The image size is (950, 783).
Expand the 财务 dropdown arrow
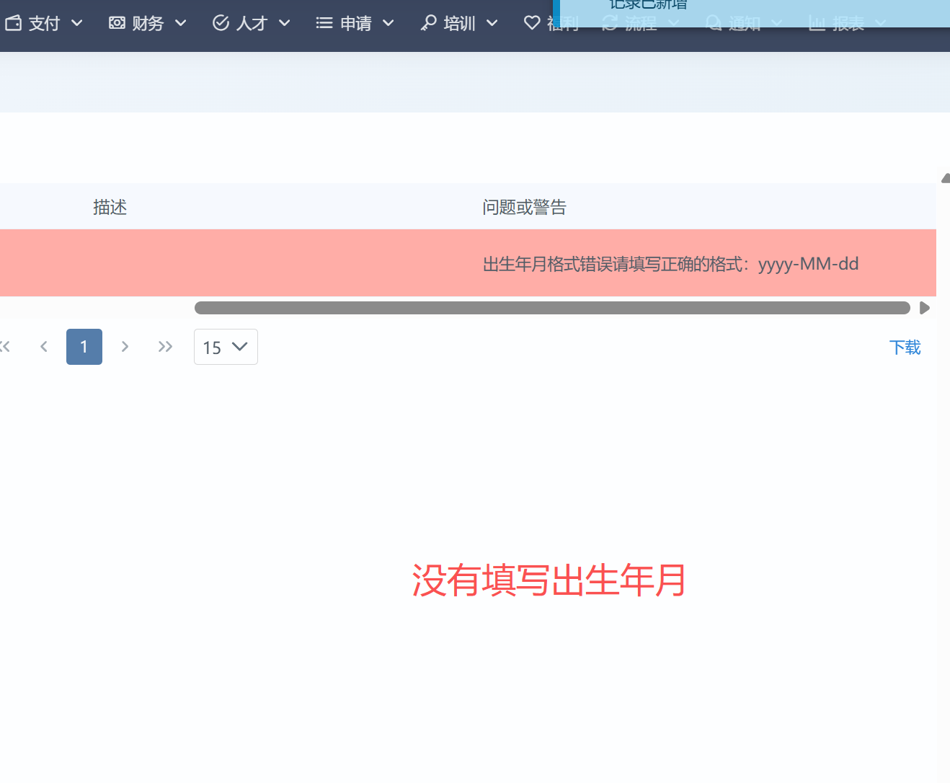[181, 23]
